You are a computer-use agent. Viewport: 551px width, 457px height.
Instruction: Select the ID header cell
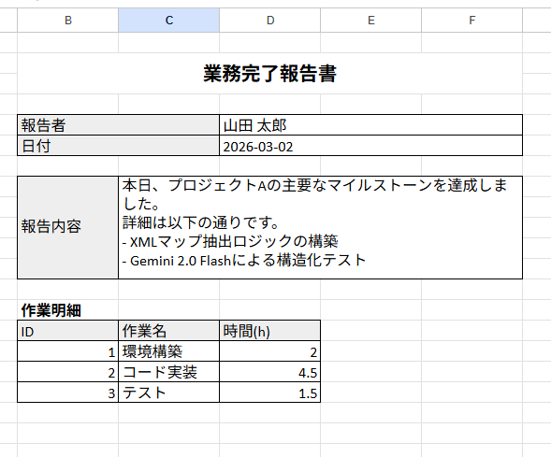click(67, 331)
